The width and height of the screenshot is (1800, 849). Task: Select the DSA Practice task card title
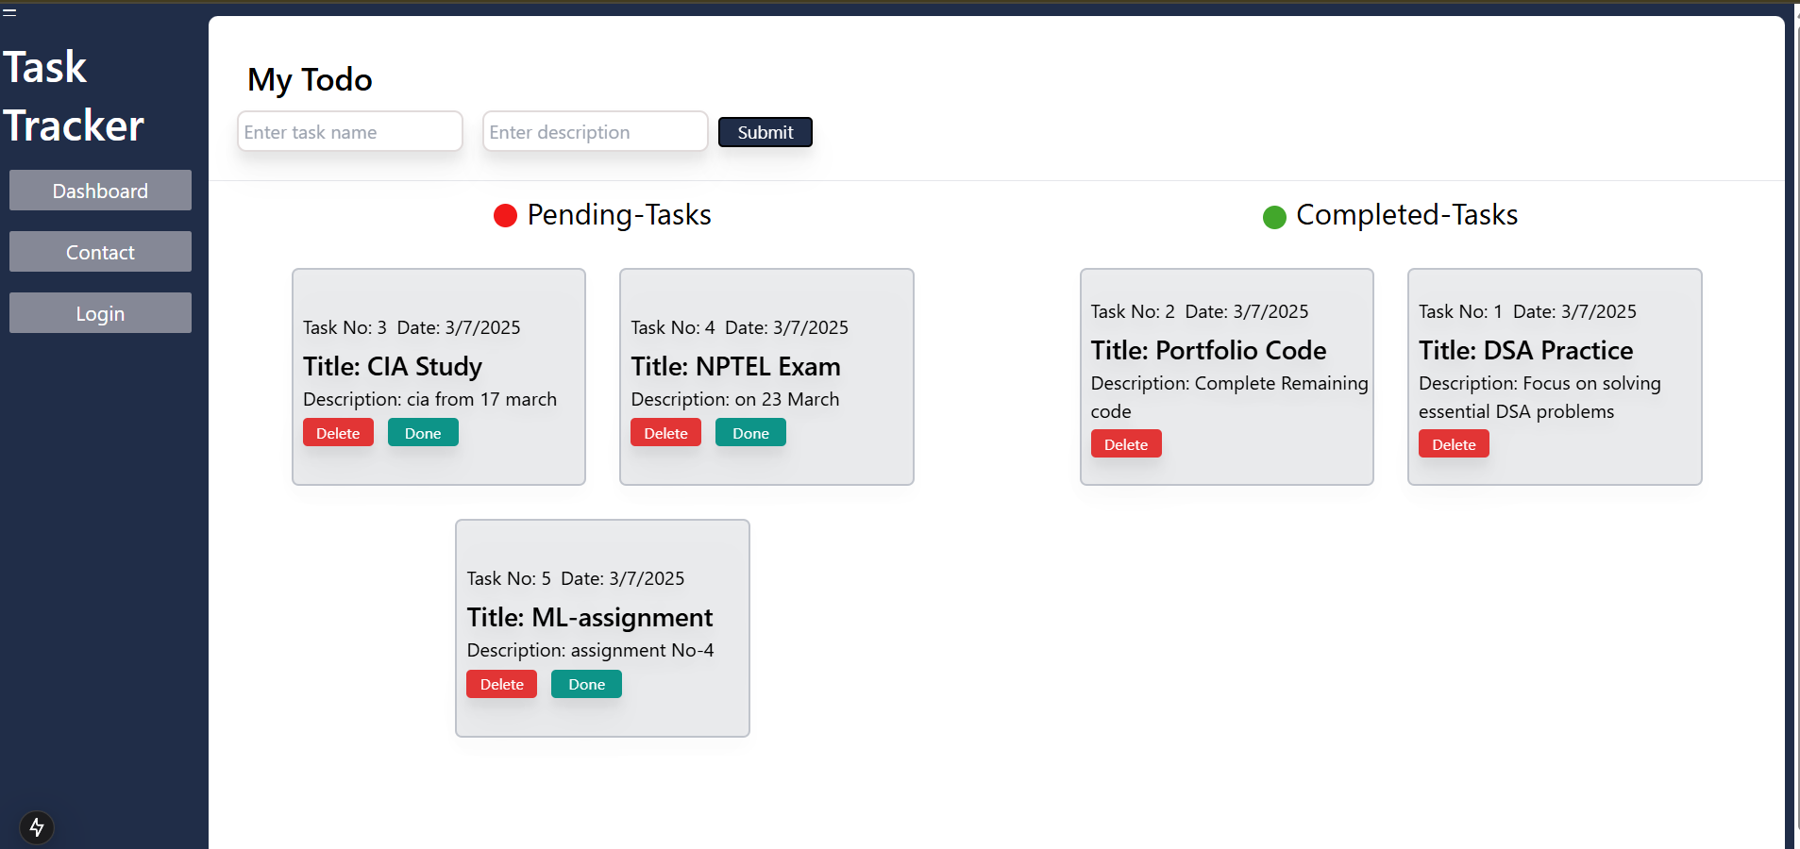pyautogui.click(x=1525, y=350)
